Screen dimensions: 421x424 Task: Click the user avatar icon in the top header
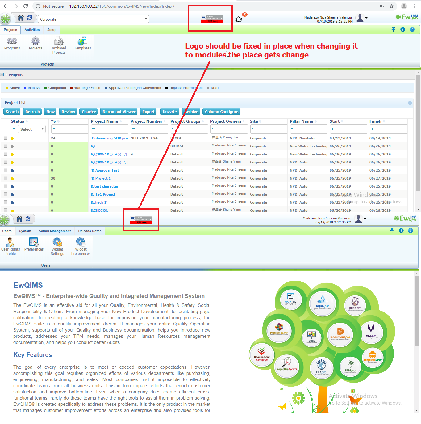[x=360, y=18]
